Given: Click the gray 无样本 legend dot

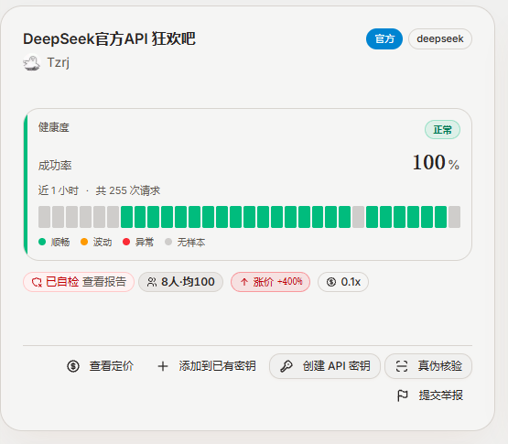Looking at the screenshot, I should click(x=168, y=242).
